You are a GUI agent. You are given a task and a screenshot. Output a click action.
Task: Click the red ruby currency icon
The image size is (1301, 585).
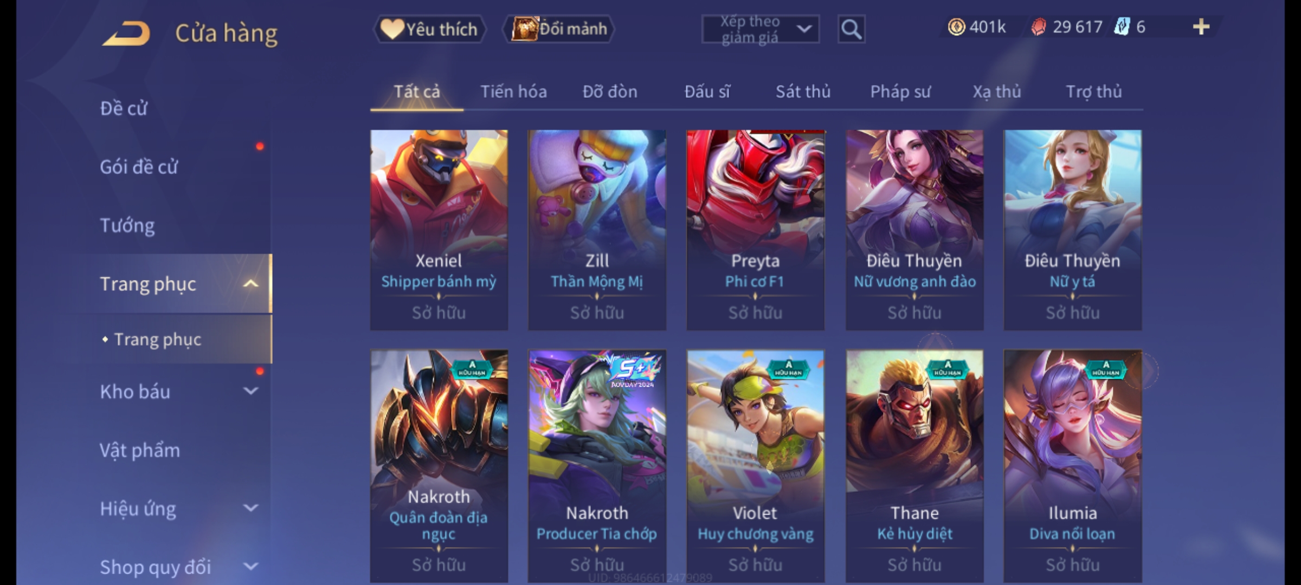[1039, 27]
